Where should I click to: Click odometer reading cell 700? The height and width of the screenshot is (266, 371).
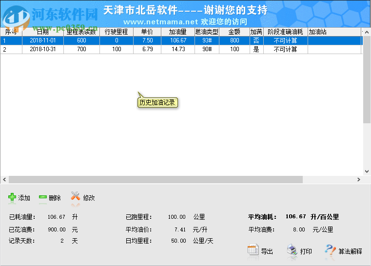click(81, 49)
